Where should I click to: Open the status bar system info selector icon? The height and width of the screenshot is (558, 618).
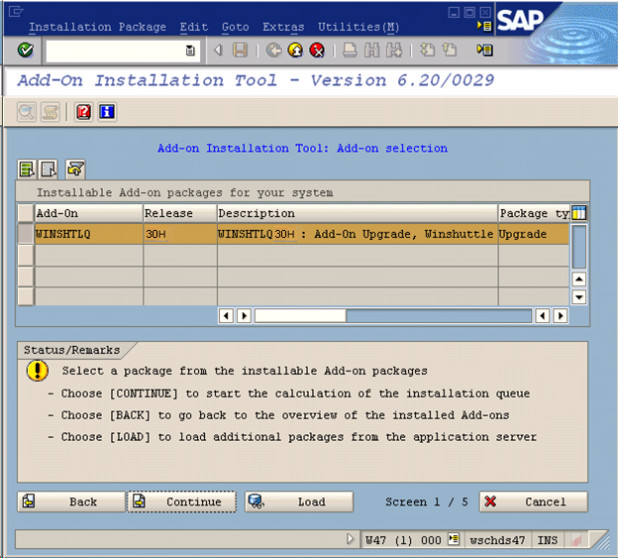tap(454, 539)
